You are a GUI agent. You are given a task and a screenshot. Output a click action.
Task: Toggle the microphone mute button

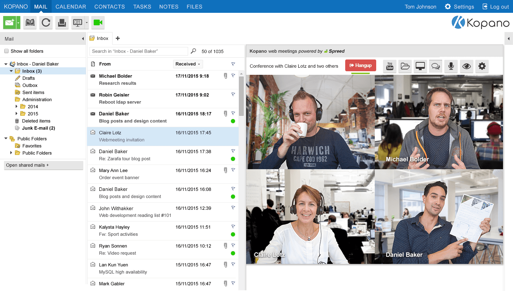(451, 66)
